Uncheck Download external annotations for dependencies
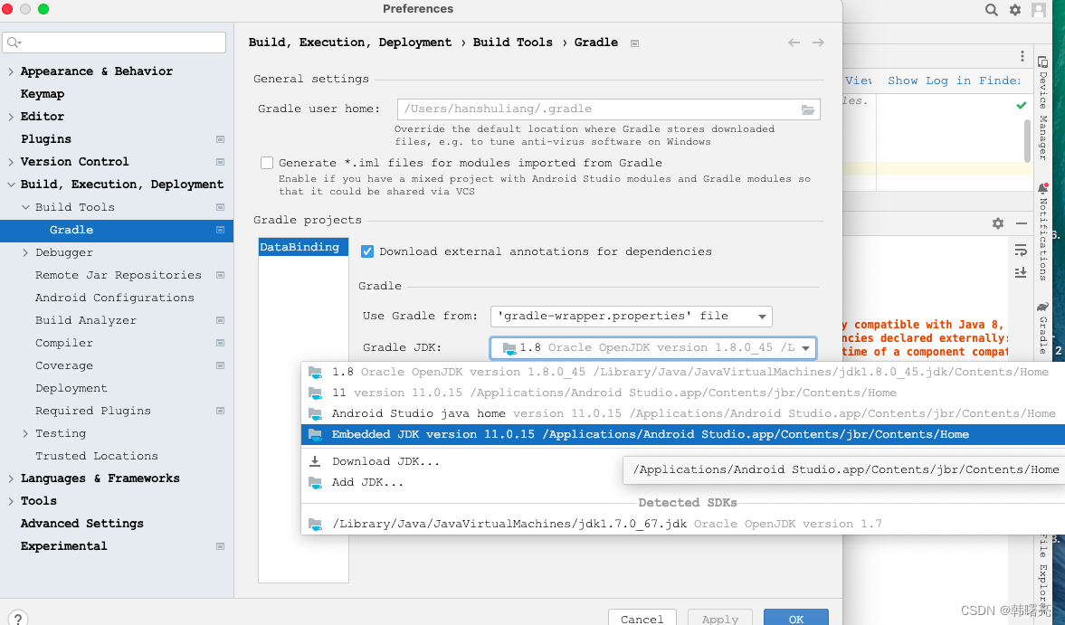Image resolution: width=1065 pixels, height=625 pixels. point(367,251)
